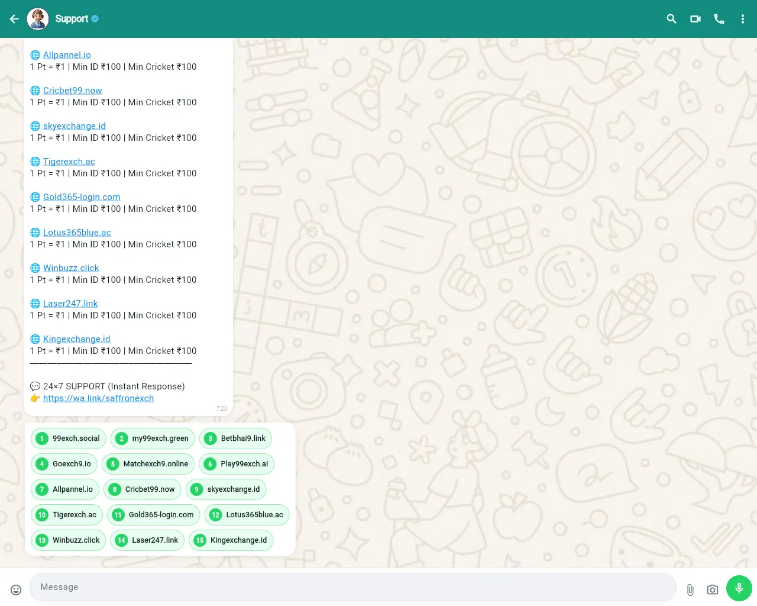The image size is (757, 606).
Task: Open the Lotus365blue.ac link in message
Action: coord(77,233)
